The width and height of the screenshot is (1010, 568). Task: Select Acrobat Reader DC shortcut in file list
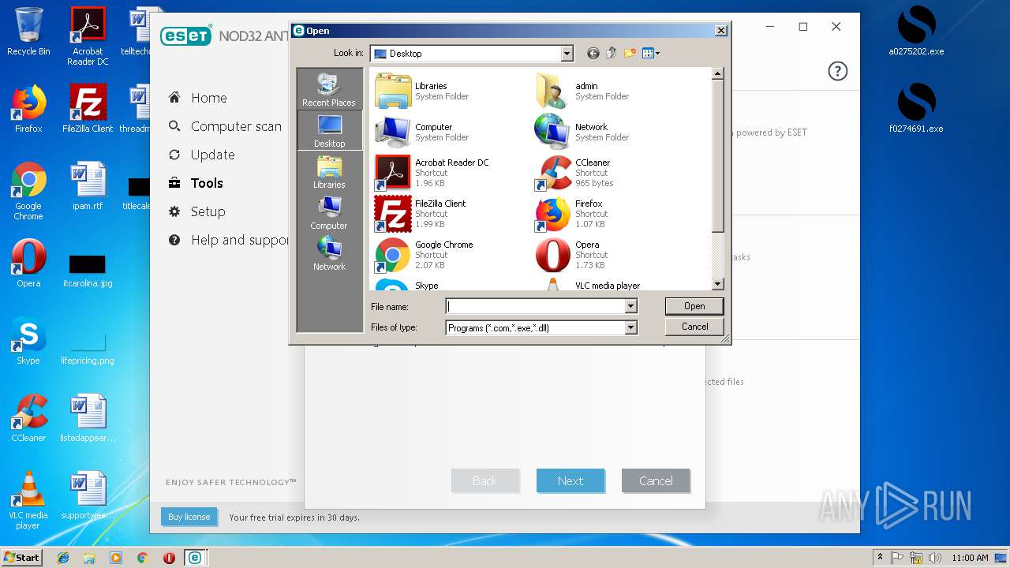pyautogui.click(x=432, y=173)
